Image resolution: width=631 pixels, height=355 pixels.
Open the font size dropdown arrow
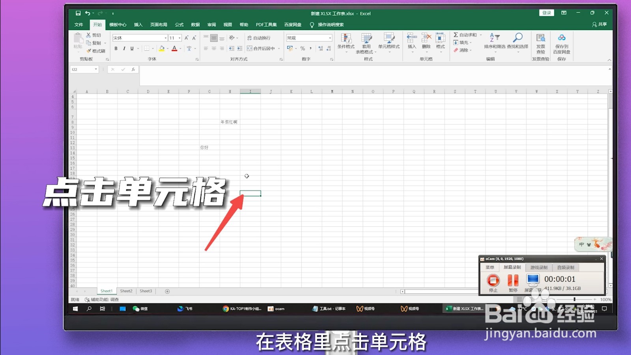[180, 37]
